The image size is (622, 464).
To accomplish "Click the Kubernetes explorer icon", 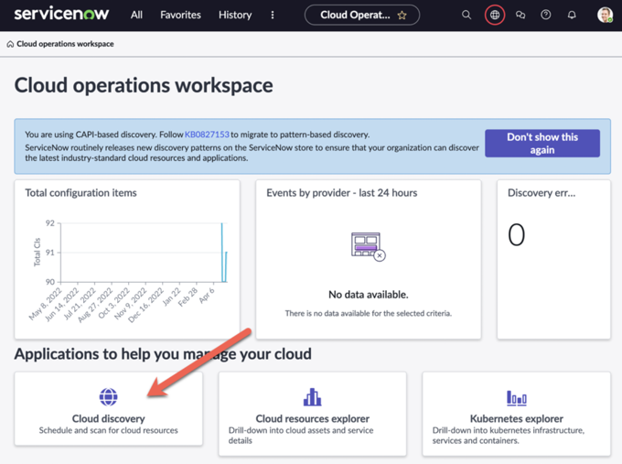I will tap(517, 398).
